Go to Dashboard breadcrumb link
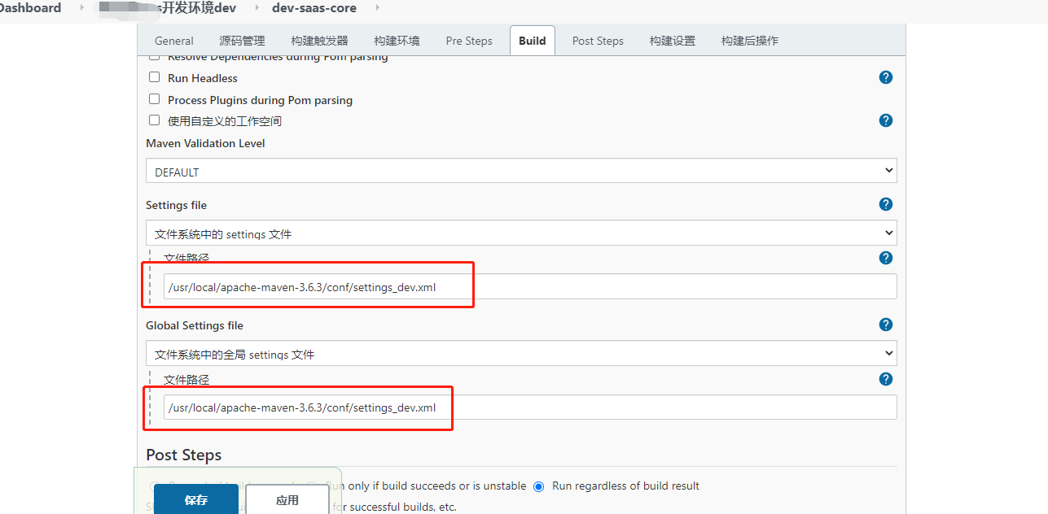This screenshot has width=1048, height=514. click(x=30, y=7)
